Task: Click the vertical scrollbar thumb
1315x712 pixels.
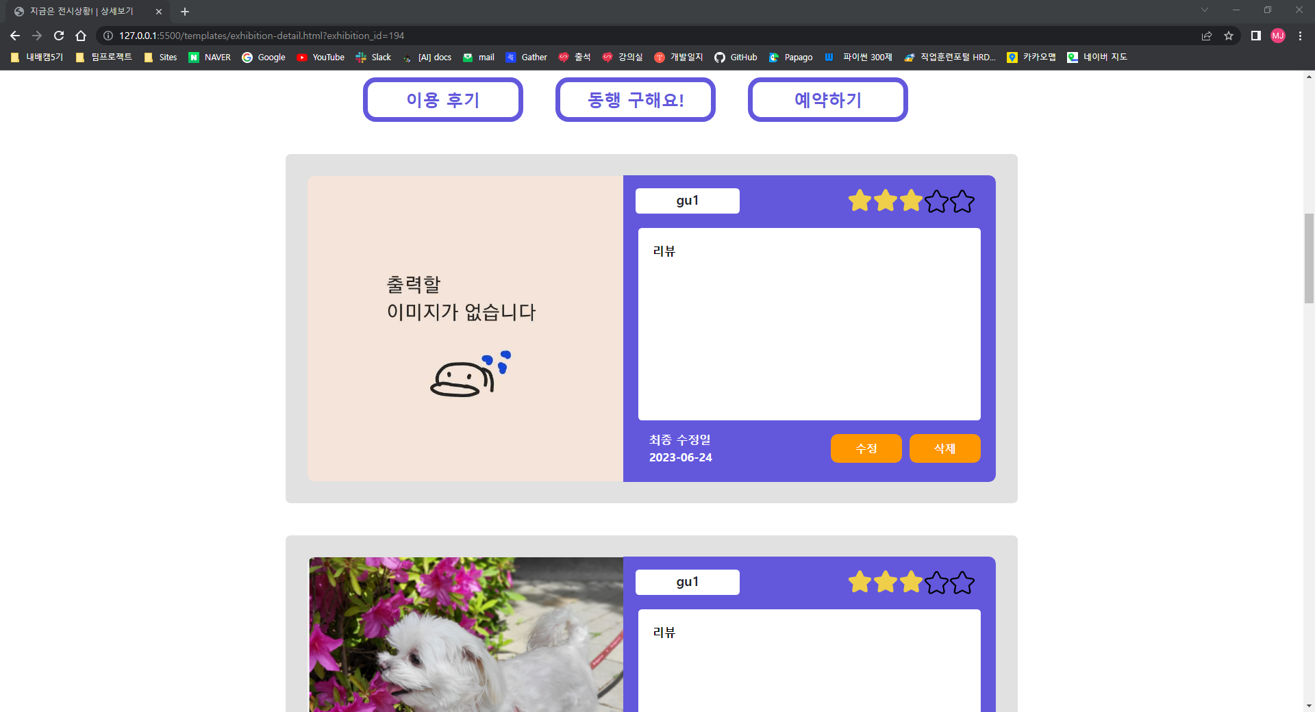Action: click(1309, 258)
